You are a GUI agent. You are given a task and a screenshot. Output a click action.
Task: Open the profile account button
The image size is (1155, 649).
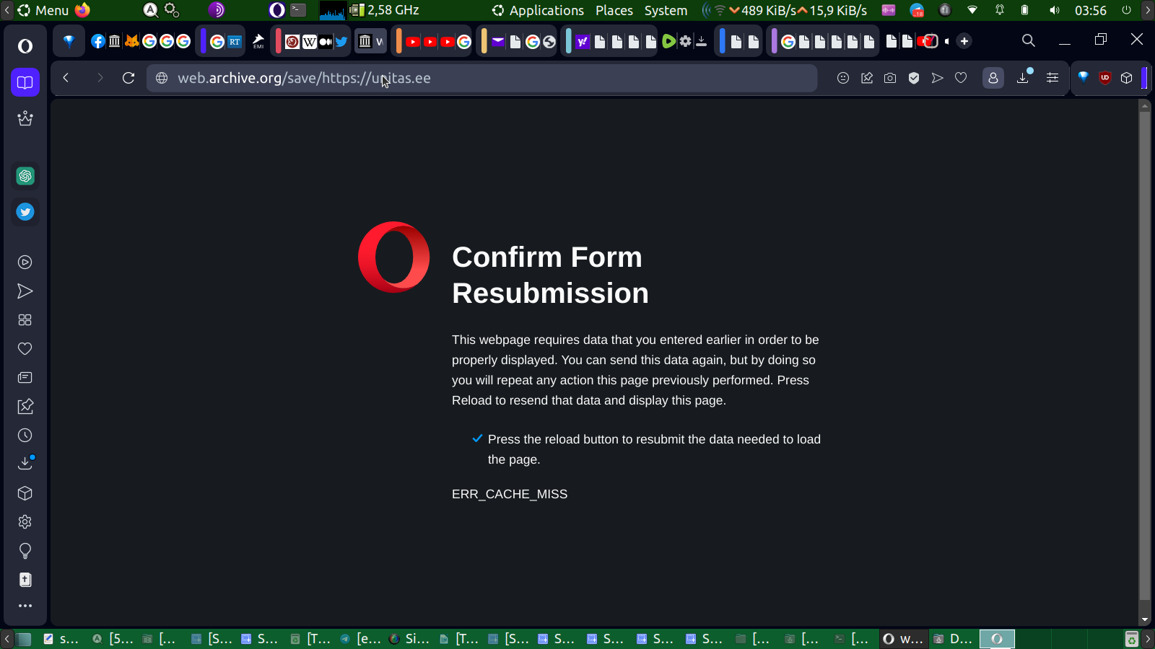(x=993, y=78)
